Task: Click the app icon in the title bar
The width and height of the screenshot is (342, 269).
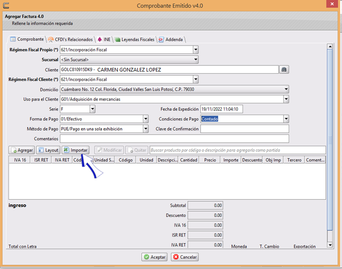Action: (6, 5)
